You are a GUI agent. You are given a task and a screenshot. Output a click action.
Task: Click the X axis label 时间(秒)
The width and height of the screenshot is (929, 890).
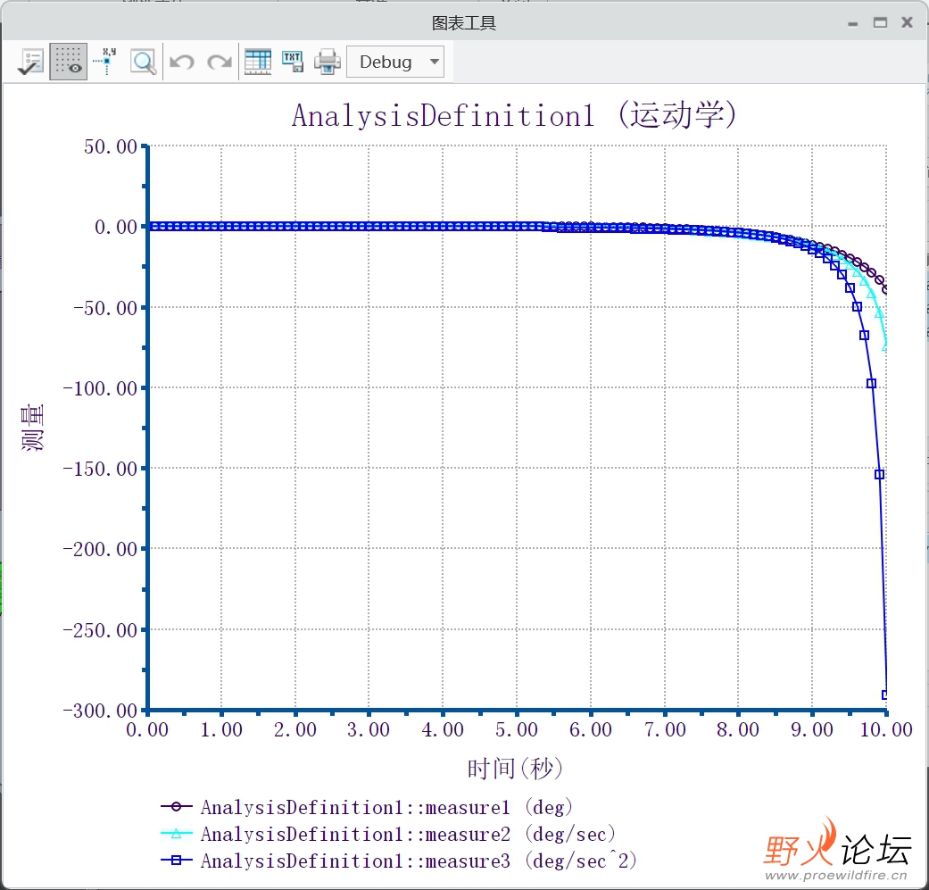514,769
